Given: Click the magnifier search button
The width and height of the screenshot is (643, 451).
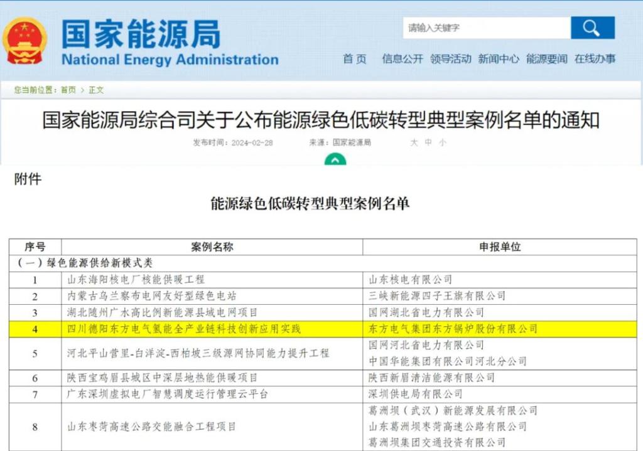Looking at the screenshot, I should click(x=592, y=28).
